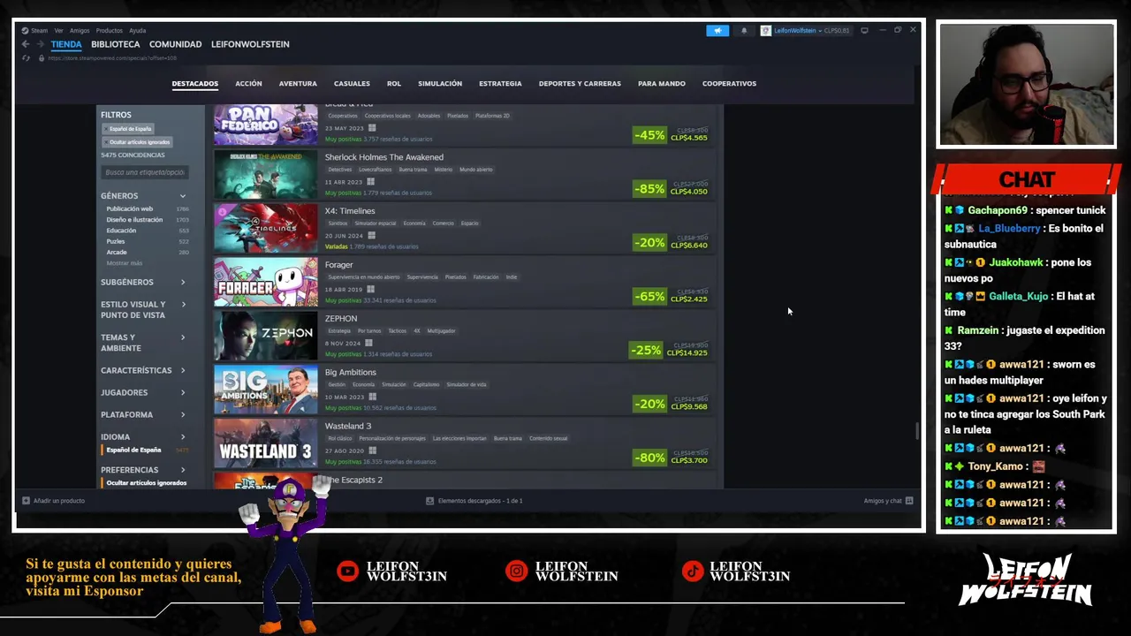Open the Ayuda menu

tap(137, 30)
